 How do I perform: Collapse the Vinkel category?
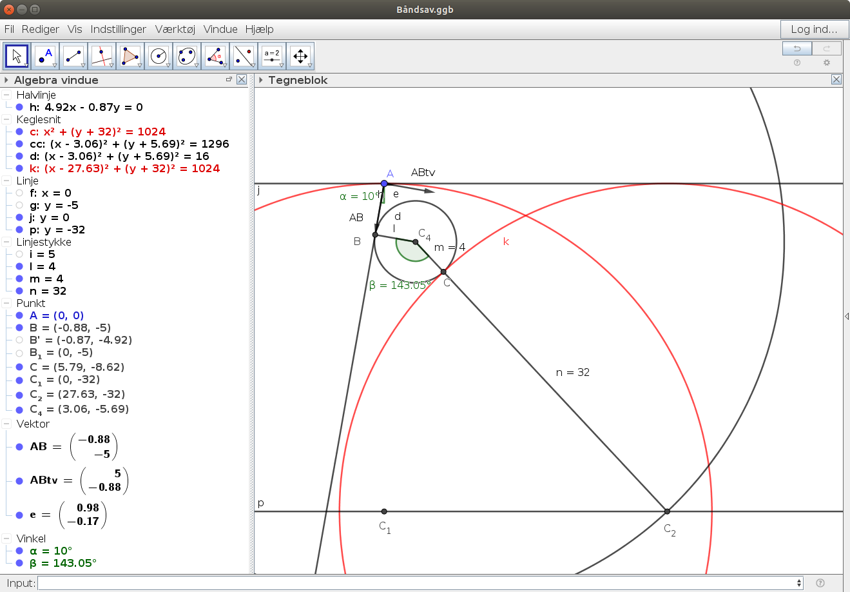[x=6, y=538]
